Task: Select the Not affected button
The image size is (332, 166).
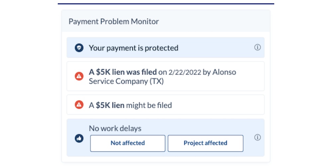Action: coord(127,143)
